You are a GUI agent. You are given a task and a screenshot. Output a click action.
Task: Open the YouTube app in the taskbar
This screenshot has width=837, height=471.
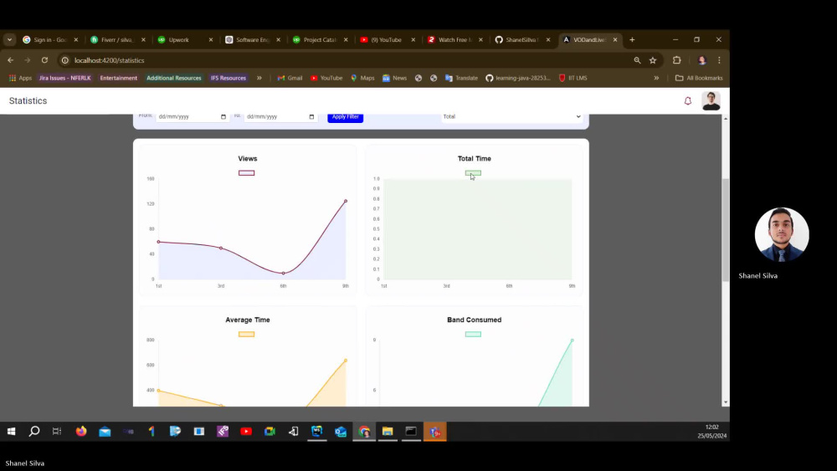(246, 432)
